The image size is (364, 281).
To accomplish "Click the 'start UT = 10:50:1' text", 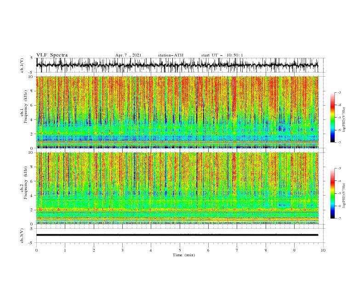I will (222, 55).
